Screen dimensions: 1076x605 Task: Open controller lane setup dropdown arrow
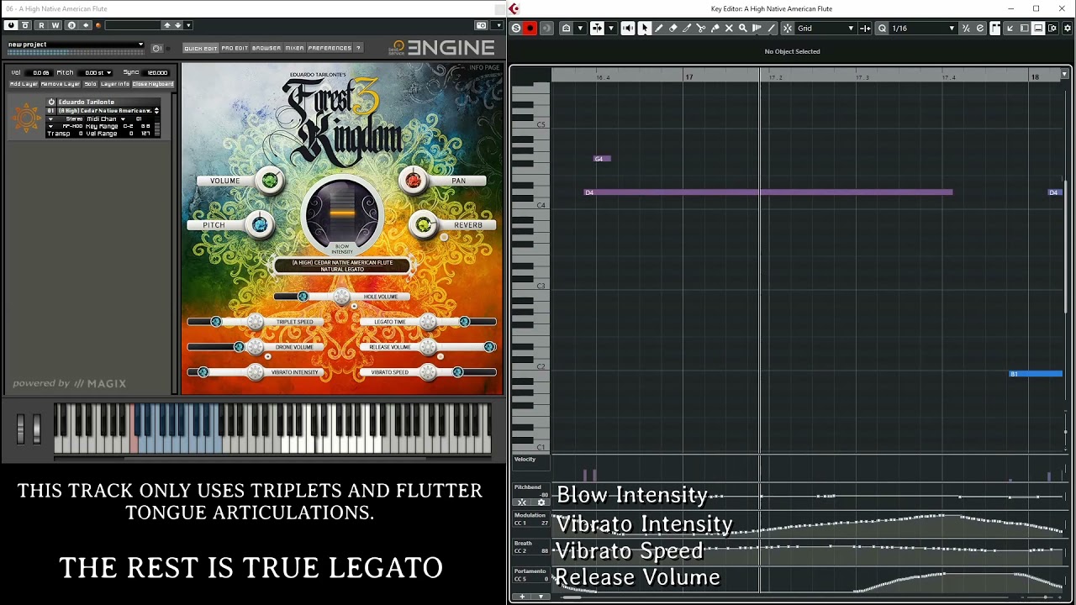click(541, 597)
